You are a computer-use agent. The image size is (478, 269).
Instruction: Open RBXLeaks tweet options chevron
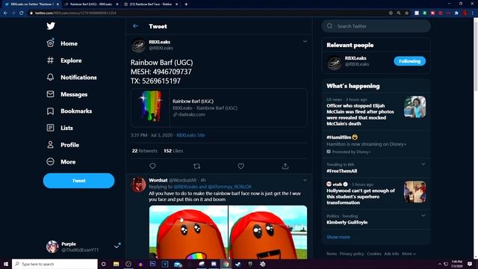coord(305,42)
